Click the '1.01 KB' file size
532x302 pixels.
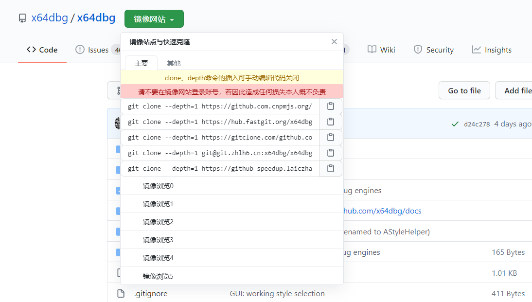coord(504,273)
